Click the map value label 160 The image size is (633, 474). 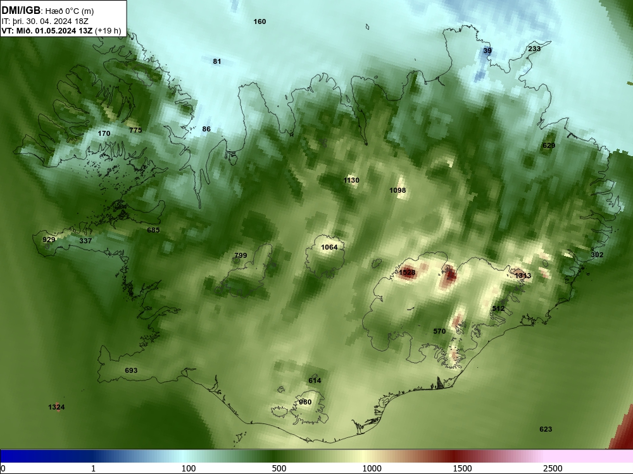pyautogui.click(x=260, y=21)
